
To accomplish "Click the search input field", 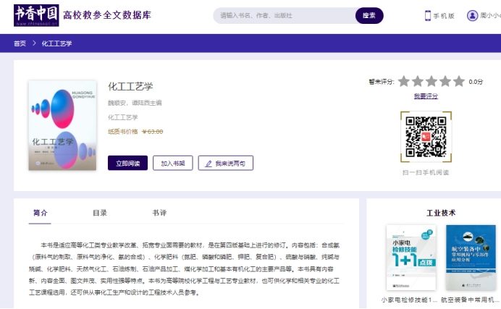I will [x=284, y=15].
